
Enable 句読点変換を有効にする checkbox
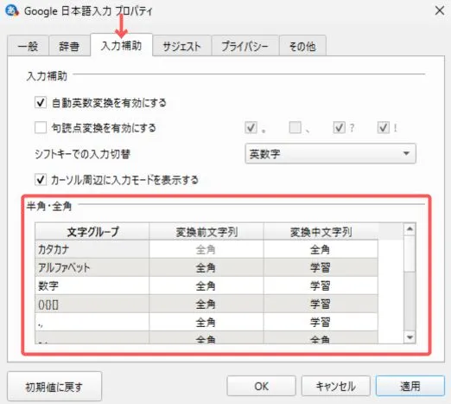click(x=41, y=127)
